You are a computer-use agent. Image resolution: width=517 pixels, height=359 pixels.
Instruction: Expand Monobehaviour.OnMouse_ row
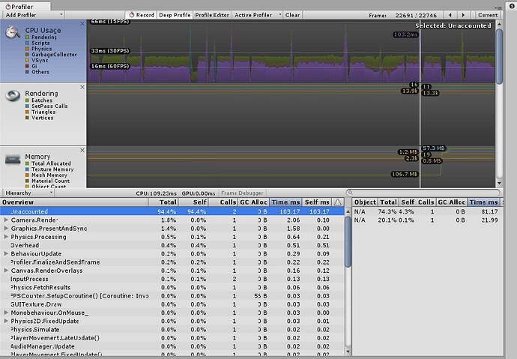6,313
